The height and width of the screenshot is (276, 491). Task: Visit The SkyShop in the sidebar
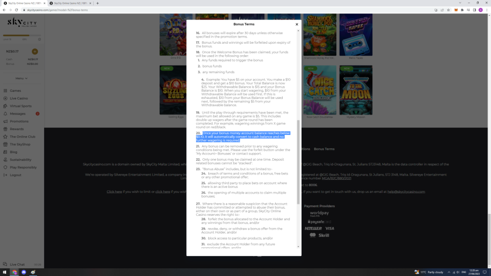(x=20, y=144)
